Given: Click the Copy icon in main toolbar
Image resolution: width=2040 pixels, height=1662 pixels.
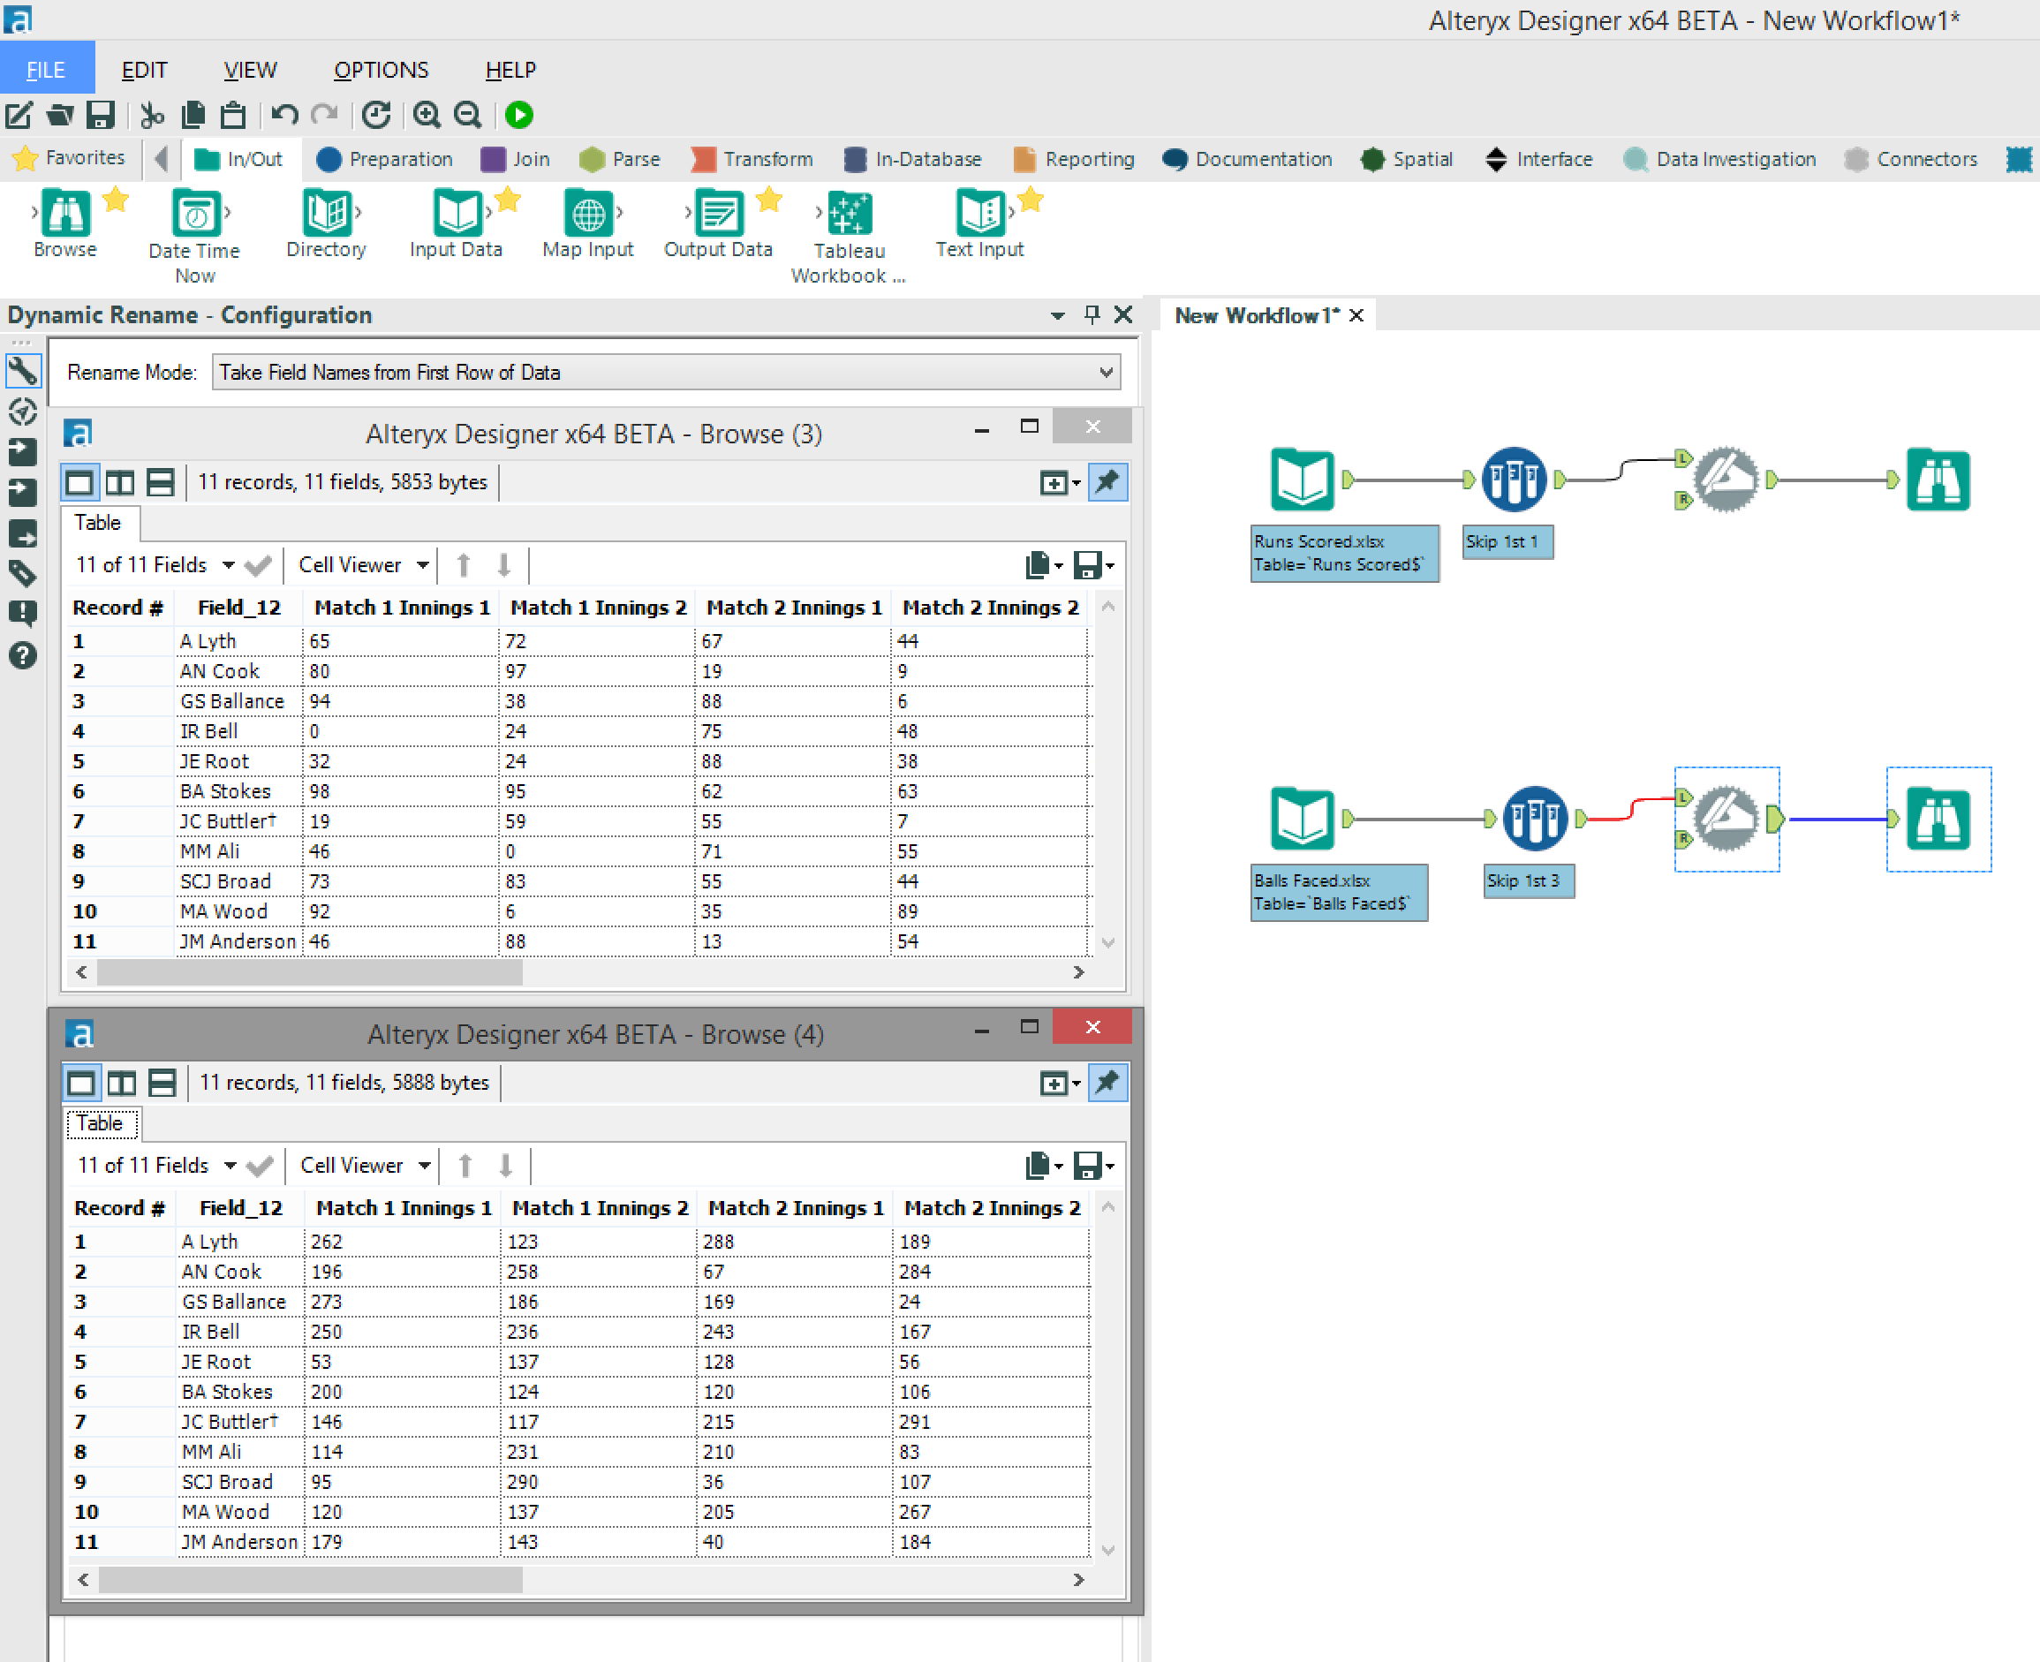Looking at the screenshot, I should coord(193,115).
